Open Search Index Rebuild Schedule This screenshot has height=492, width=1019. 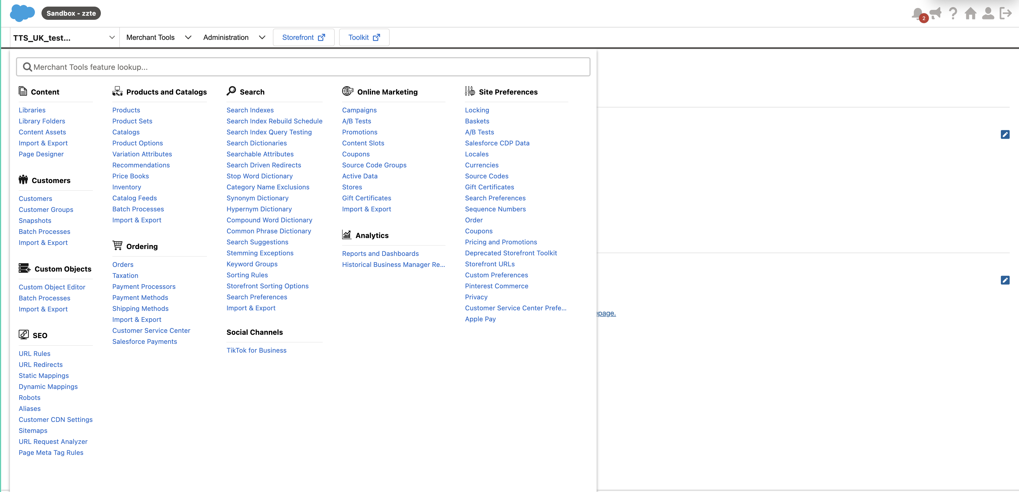click(274, 121)
